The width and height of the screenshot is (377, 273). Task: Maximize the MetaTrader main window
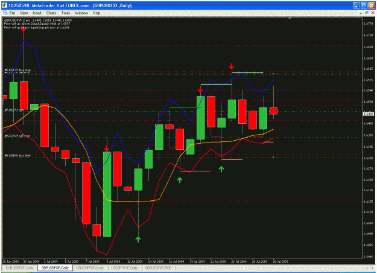(364, 5)
